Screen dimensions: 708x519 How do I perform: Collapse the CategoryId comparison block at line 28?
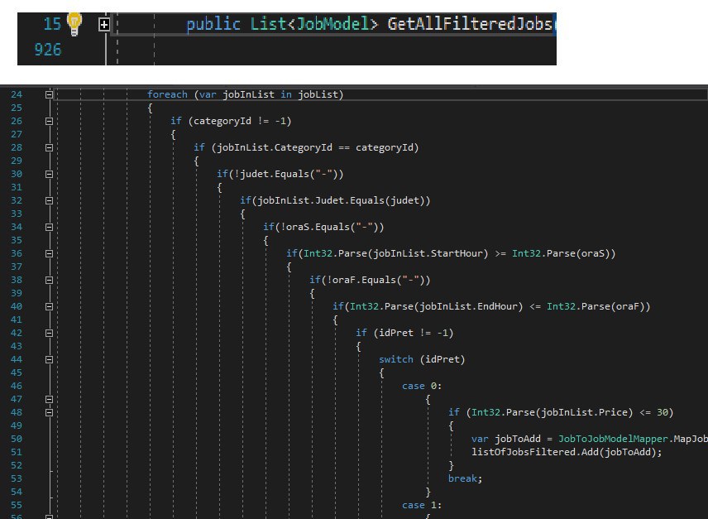pos(50,147)
